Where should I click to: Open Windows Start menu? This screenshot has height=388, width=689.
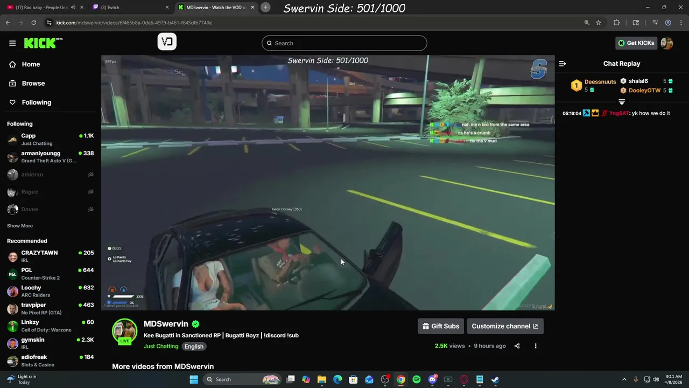point(194,379)
